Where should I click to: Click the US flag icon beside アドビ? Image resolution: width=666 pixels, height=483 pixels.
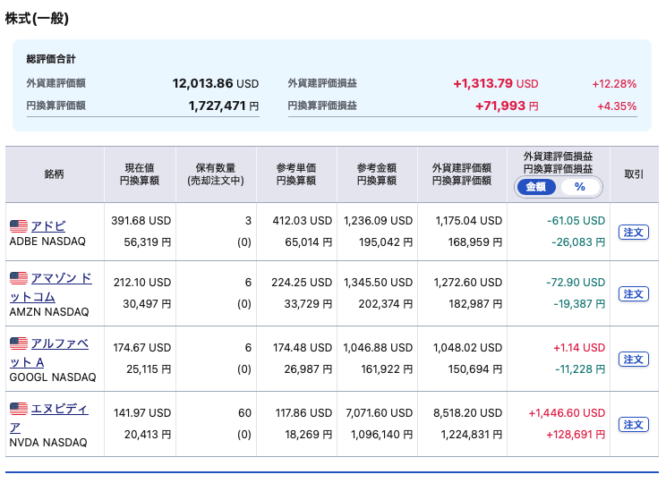point(19,226)
